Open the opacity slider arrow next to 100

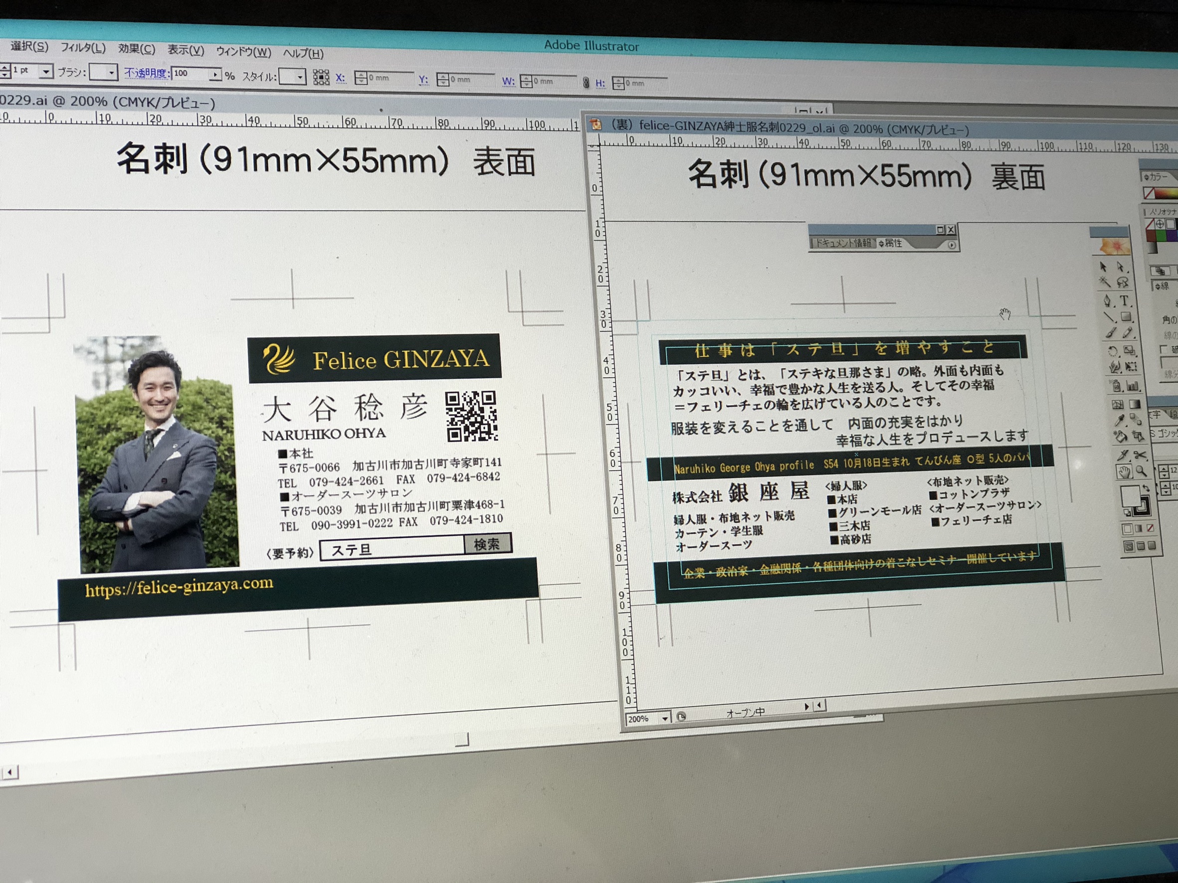pos(214,75)
